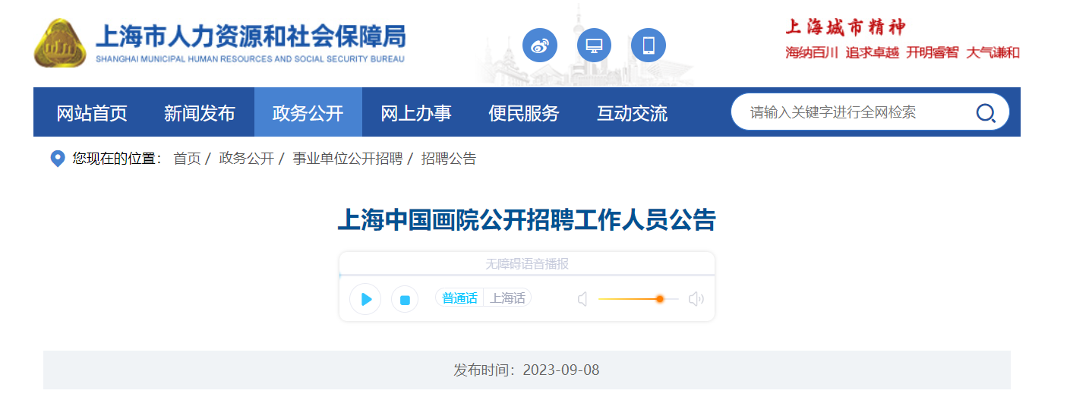The image size is (1070, 403).
Task: Open the 网站首页 menu item
Action: (92, 113)
